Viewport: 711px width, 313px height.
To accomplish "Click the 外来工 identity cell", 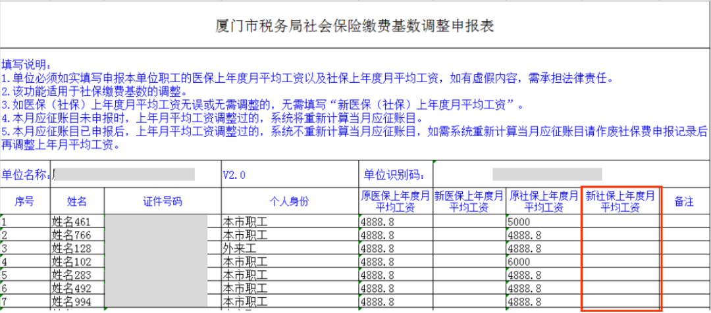I will point(289,249).
